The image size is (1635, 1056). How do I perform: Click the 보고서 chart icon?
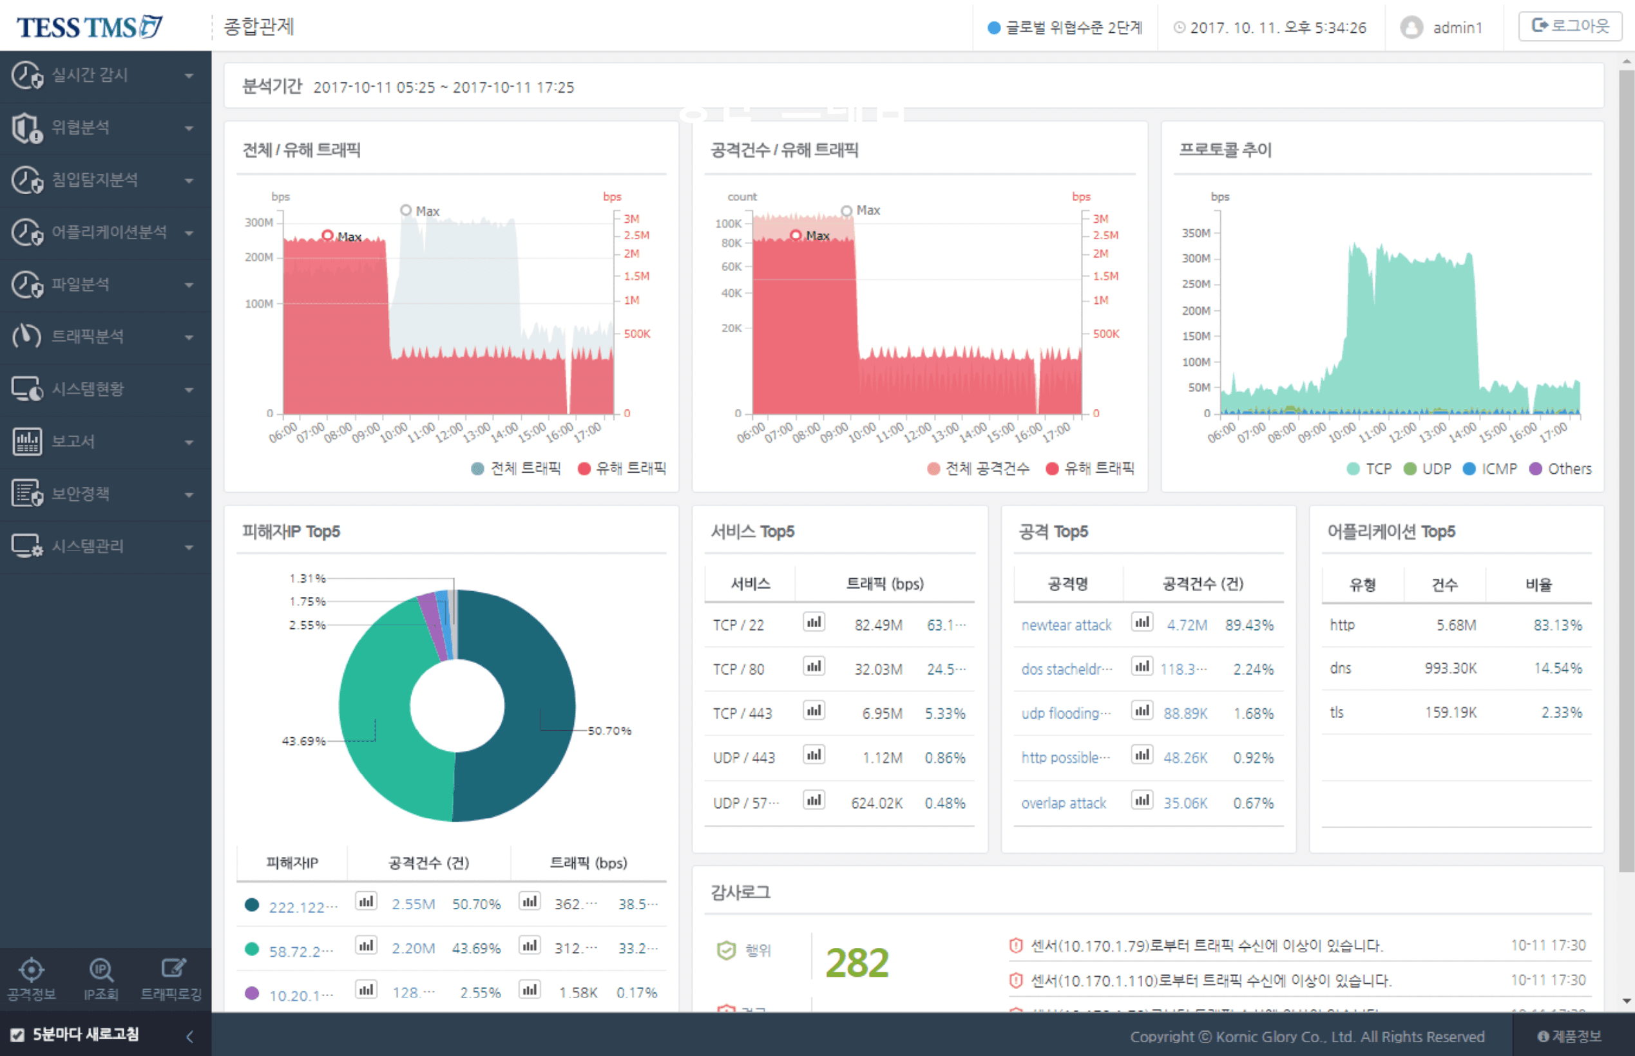click(28, 441)
